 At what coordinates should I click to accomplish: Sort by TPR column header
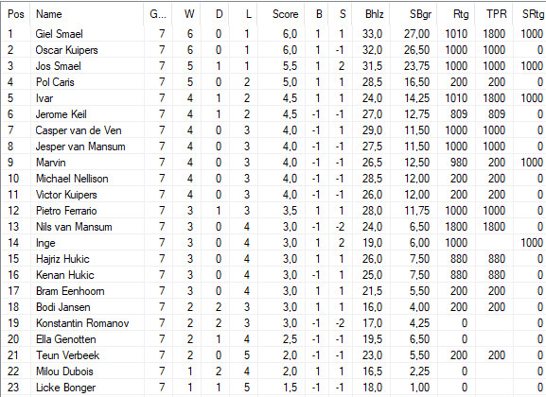pyautogui.click(x=493, y=14)
